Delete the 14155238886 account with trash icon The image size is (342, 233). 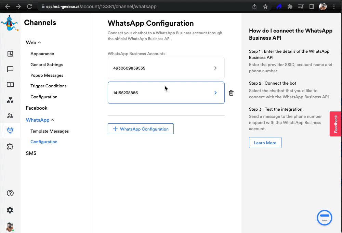[231, 93]
